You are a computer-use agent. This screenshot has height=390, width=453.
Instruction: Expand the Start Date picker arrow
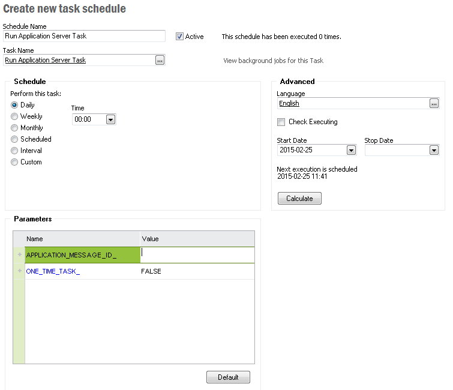pos(351,150)
